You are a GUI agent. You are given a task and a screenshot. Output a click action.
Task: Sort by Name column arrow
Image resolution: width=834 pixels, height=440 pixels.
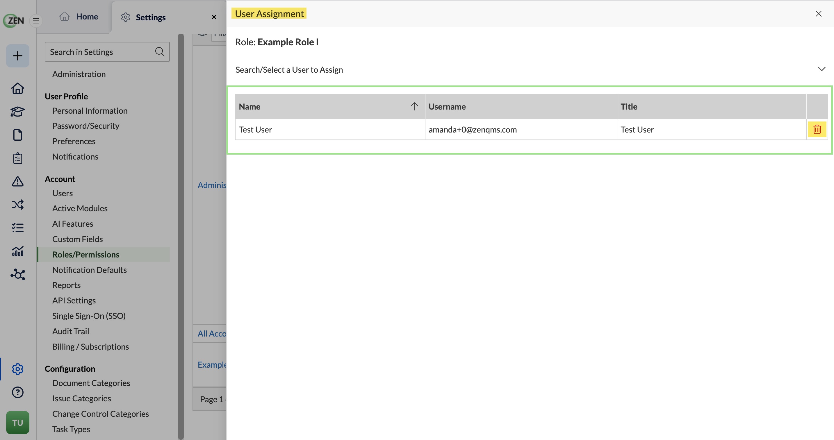coord(414,106)
